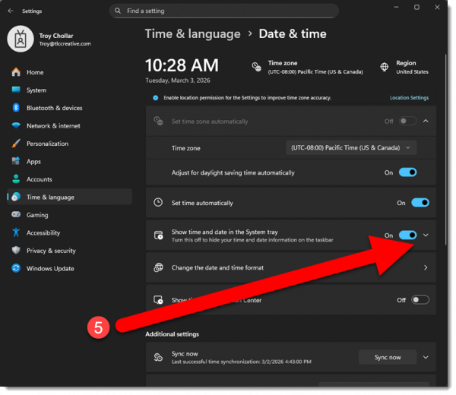This screenshot has width=456, height=395.
Task: Toggle Adjust for daylight saving time automatically
Action: point(408,172)
